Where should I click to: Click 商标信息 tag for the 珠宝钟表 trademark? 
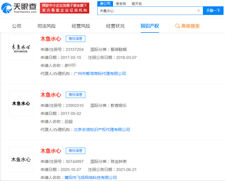75,151
